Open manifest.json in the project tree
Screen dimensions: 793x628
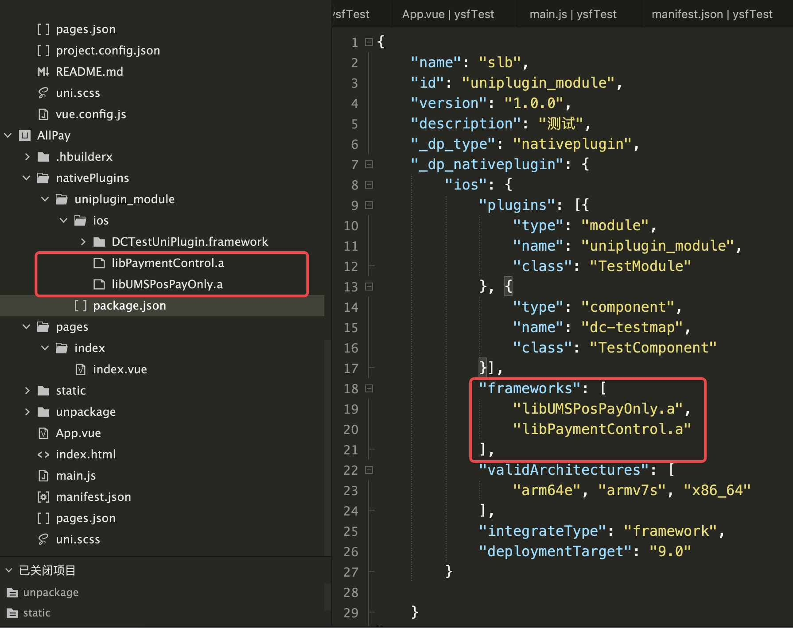pos(93,497)
